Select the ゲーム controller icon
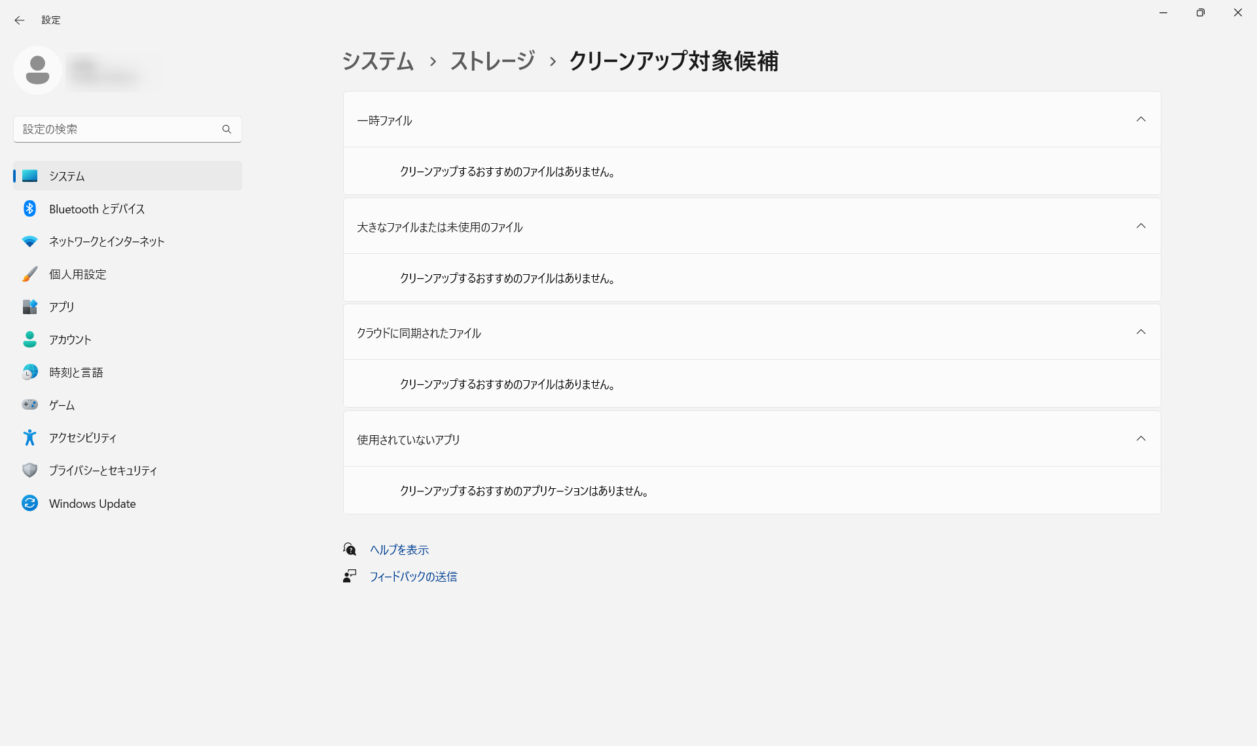Screen dimensions: 1257x746 click(29, 404)
